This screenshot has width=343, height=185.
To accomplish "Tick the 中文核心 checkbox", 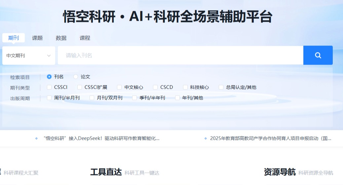I will pos(119,87).
